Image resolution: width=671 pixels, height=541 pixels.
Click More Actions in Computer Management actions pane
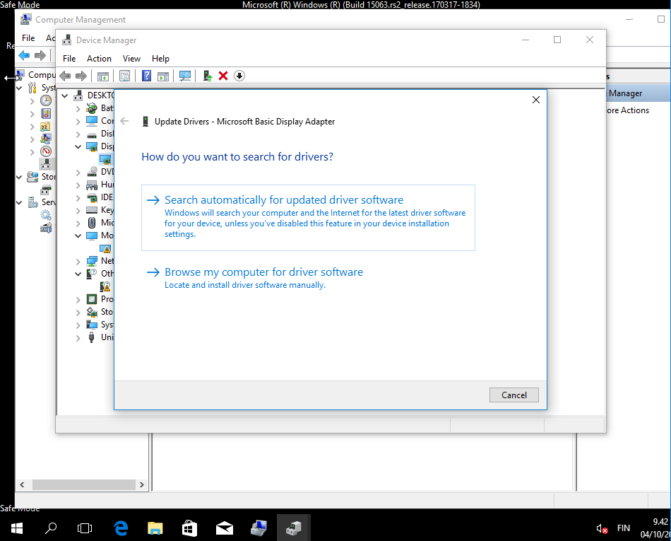(628, 110)
